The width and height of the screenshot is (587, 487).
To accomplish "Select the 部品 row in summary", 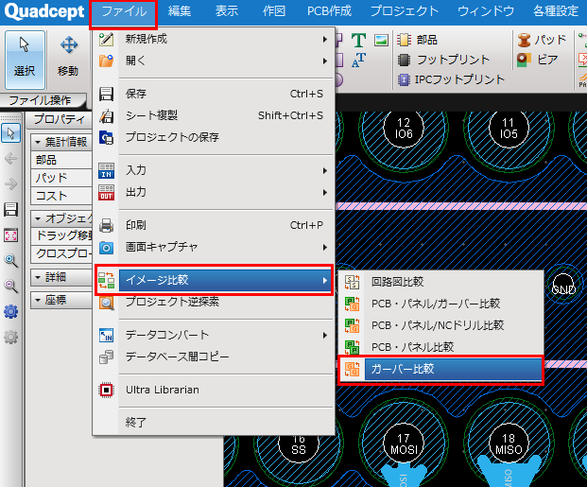I will tap(61, 160).
